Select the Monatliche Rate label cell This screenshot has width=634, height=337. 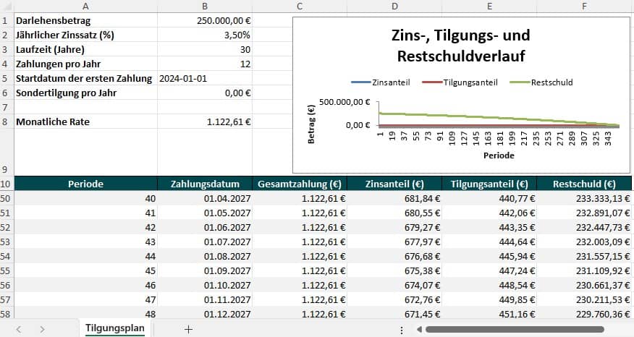(x=85, y=121)
